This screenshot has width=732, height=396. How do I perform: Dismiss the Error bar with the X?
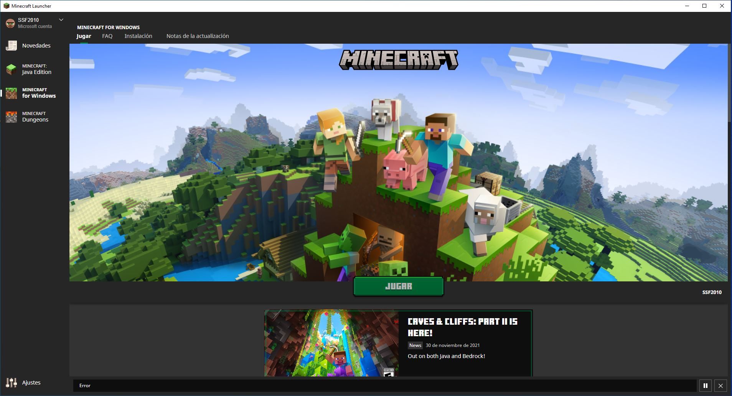click(x=720, y=386)
